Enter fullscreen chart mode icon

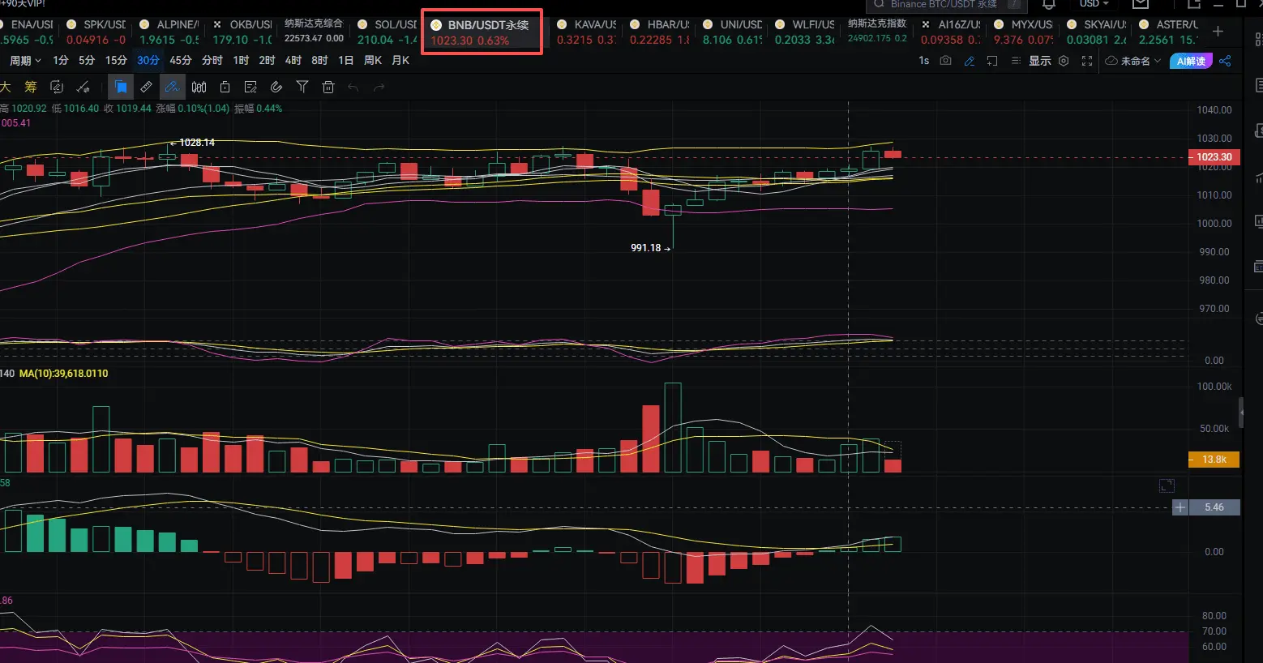(1087, 61)
